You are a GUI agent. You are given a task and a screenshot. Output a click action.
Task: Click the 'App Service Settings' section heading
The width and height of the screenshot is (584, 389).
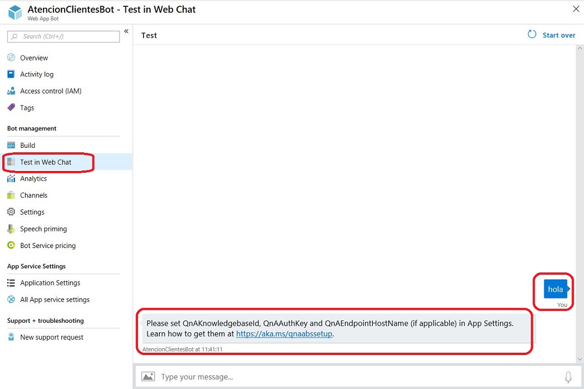pos(36,266)
